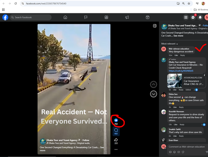Open the Car Insurance link preview card
Image resolution: width=208 pixels, height=157 pixels.
coord(186,81)
